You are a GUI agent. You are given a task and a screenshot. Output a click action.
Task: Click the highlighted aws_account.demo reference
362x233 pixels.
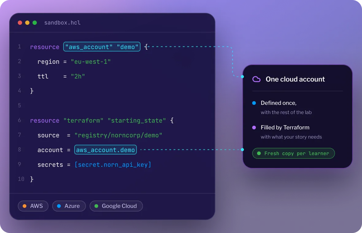[x=106, y=150]
